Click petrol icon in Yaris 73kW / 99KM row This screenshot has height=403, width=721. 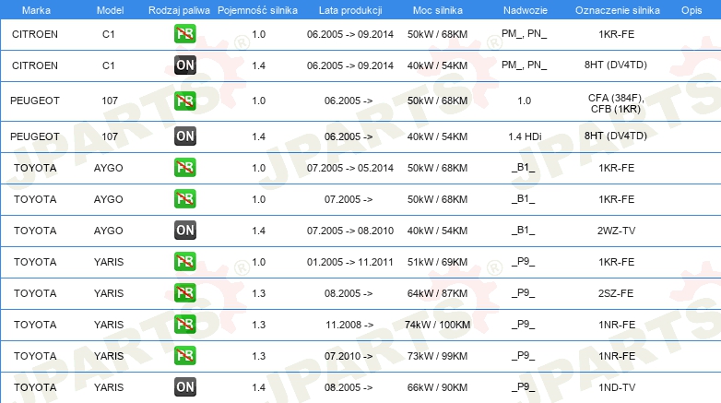point(184,355)
